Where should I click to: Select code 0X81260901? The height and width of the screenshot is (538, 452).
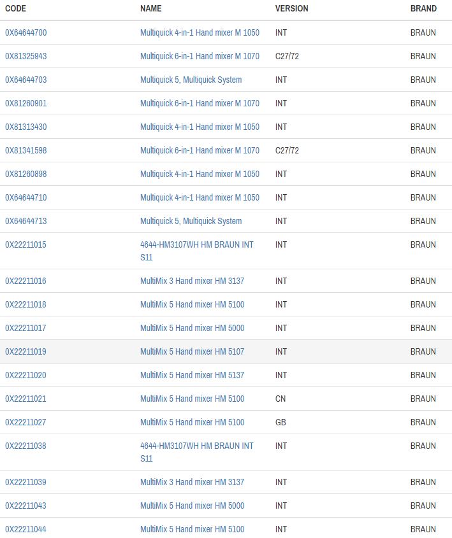(x=26, y=103)
